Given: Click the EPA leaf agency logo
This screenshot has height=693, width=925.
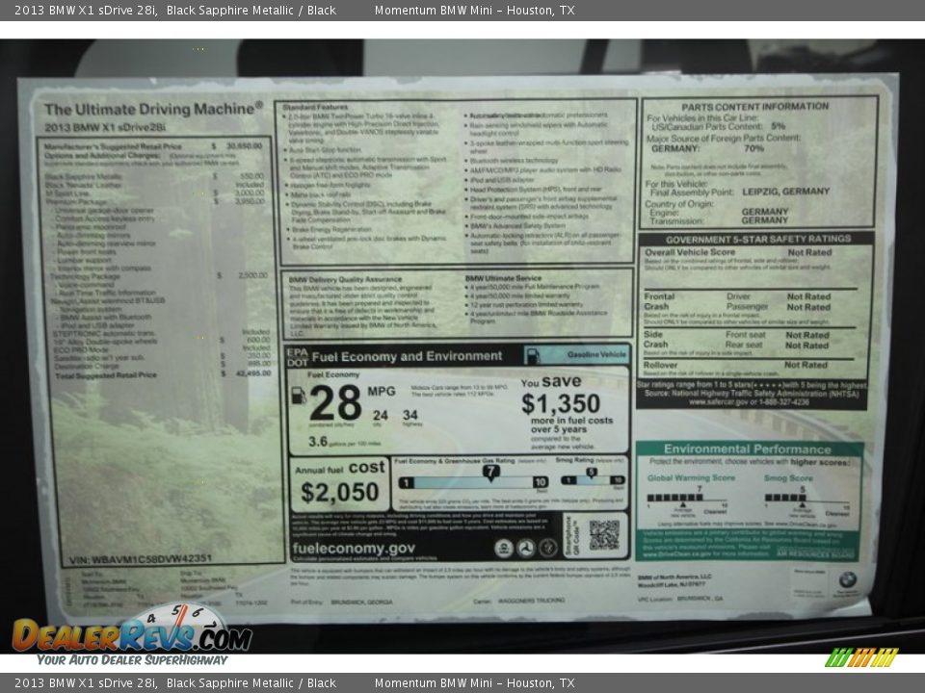Looking at the screenshot, I should point(504,549).
